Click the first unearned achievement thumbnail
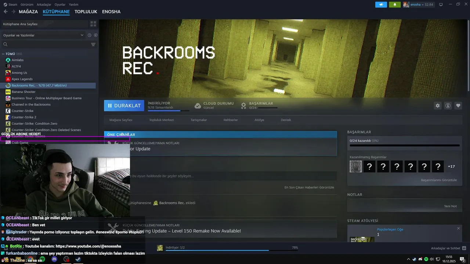 [355, 166]
